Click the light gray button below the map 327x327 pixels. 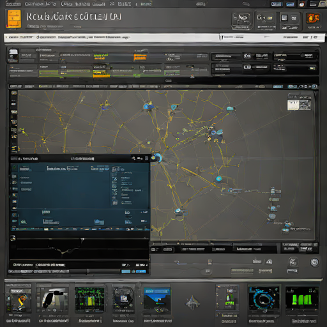[x=292, y=271]
